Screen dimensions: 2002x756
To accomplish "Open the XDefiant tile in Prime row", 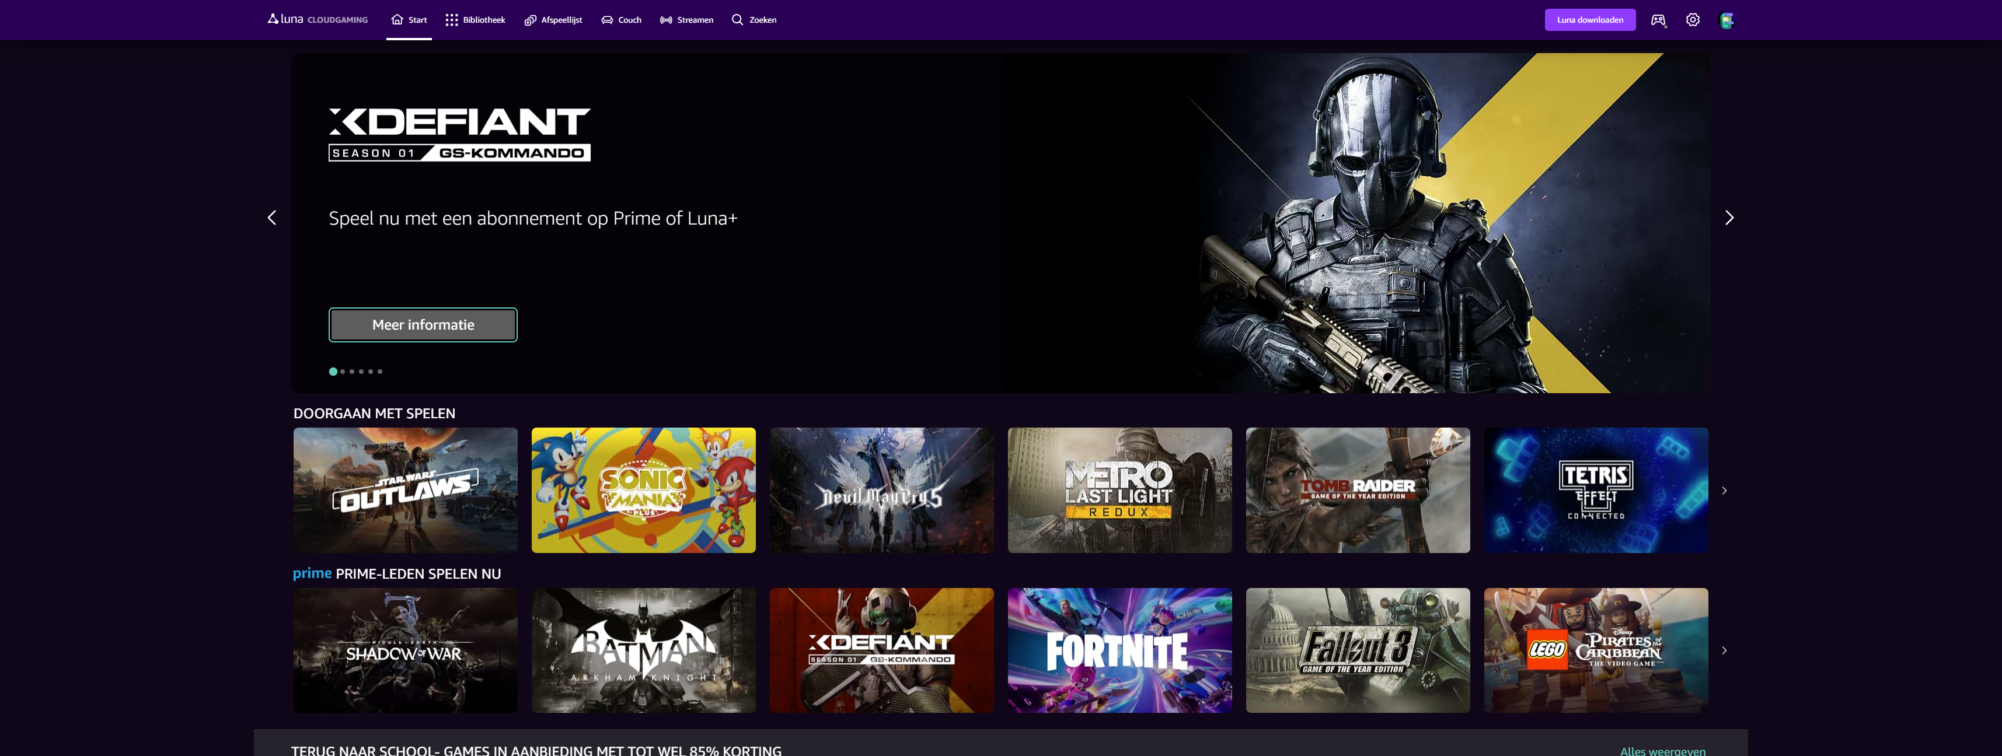I will (x=882, y=650).
